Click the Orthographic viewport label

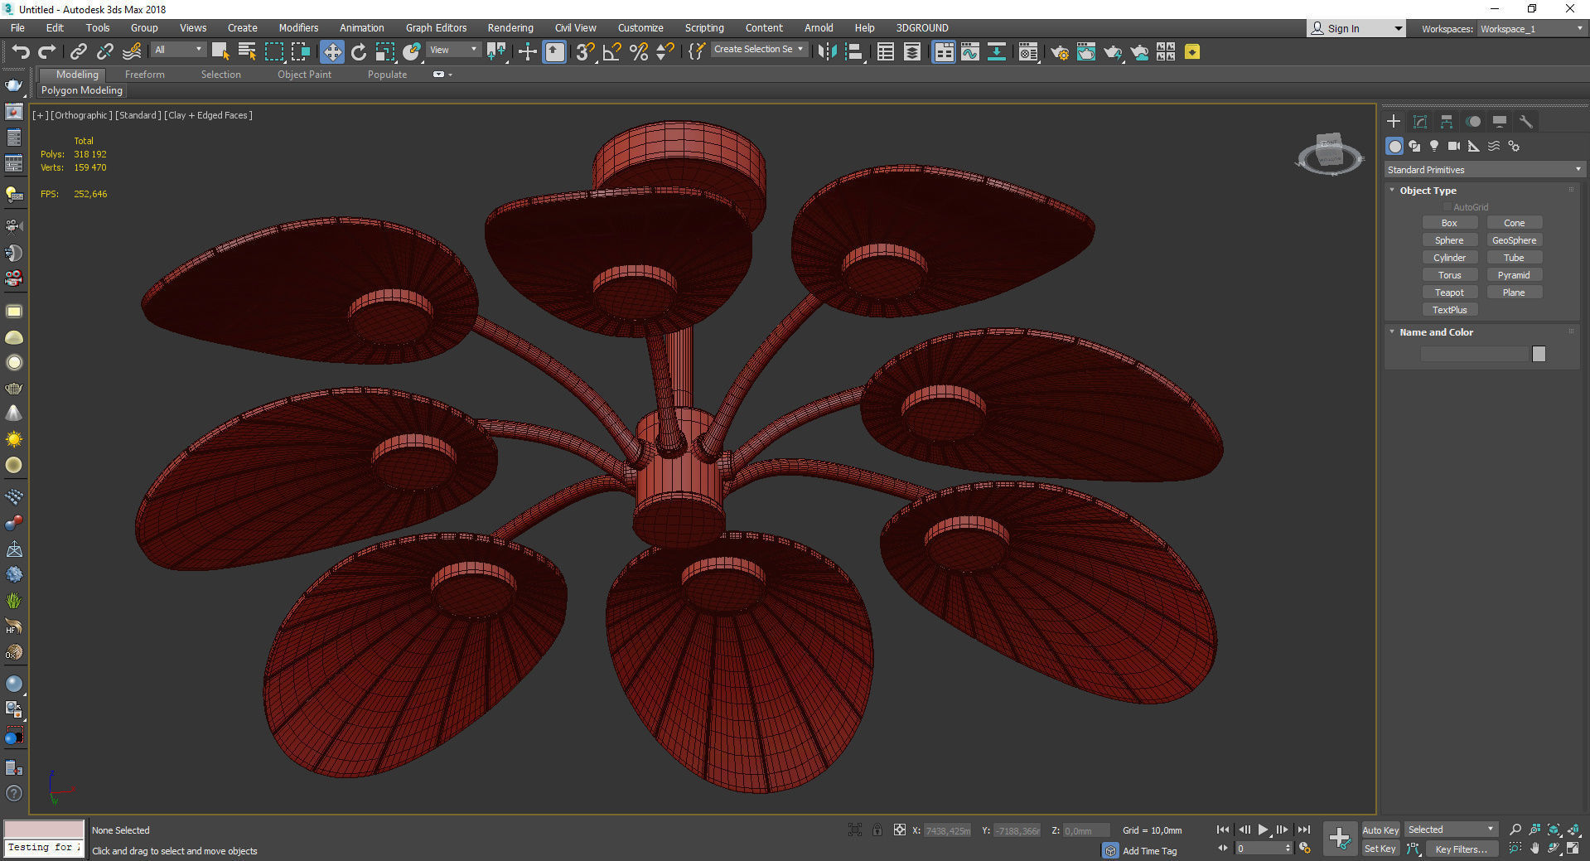81,115
